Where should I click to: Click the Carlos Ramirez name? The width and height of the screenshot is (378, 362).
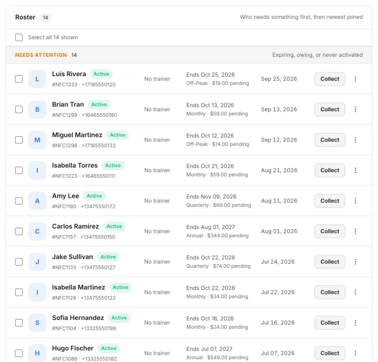[76, 226]
